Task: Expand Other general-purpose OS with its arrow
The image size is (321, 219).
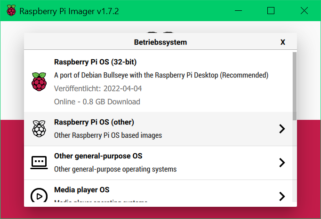Action: [282, 163]
